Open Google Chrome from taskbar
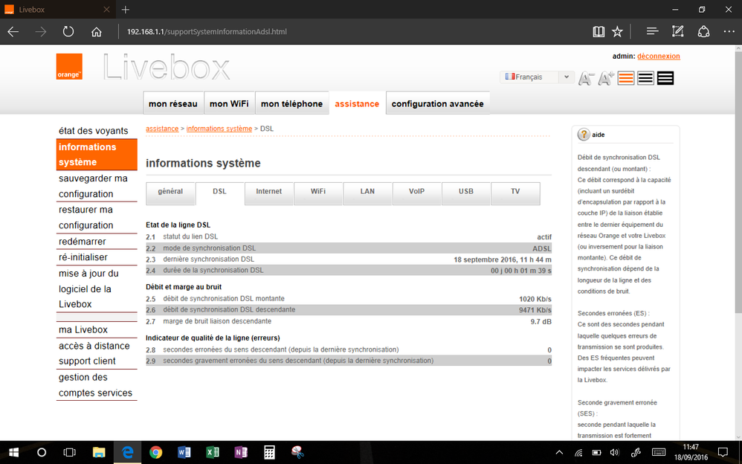The width and height of the screenshot is (742, 464). click(155, 453)
